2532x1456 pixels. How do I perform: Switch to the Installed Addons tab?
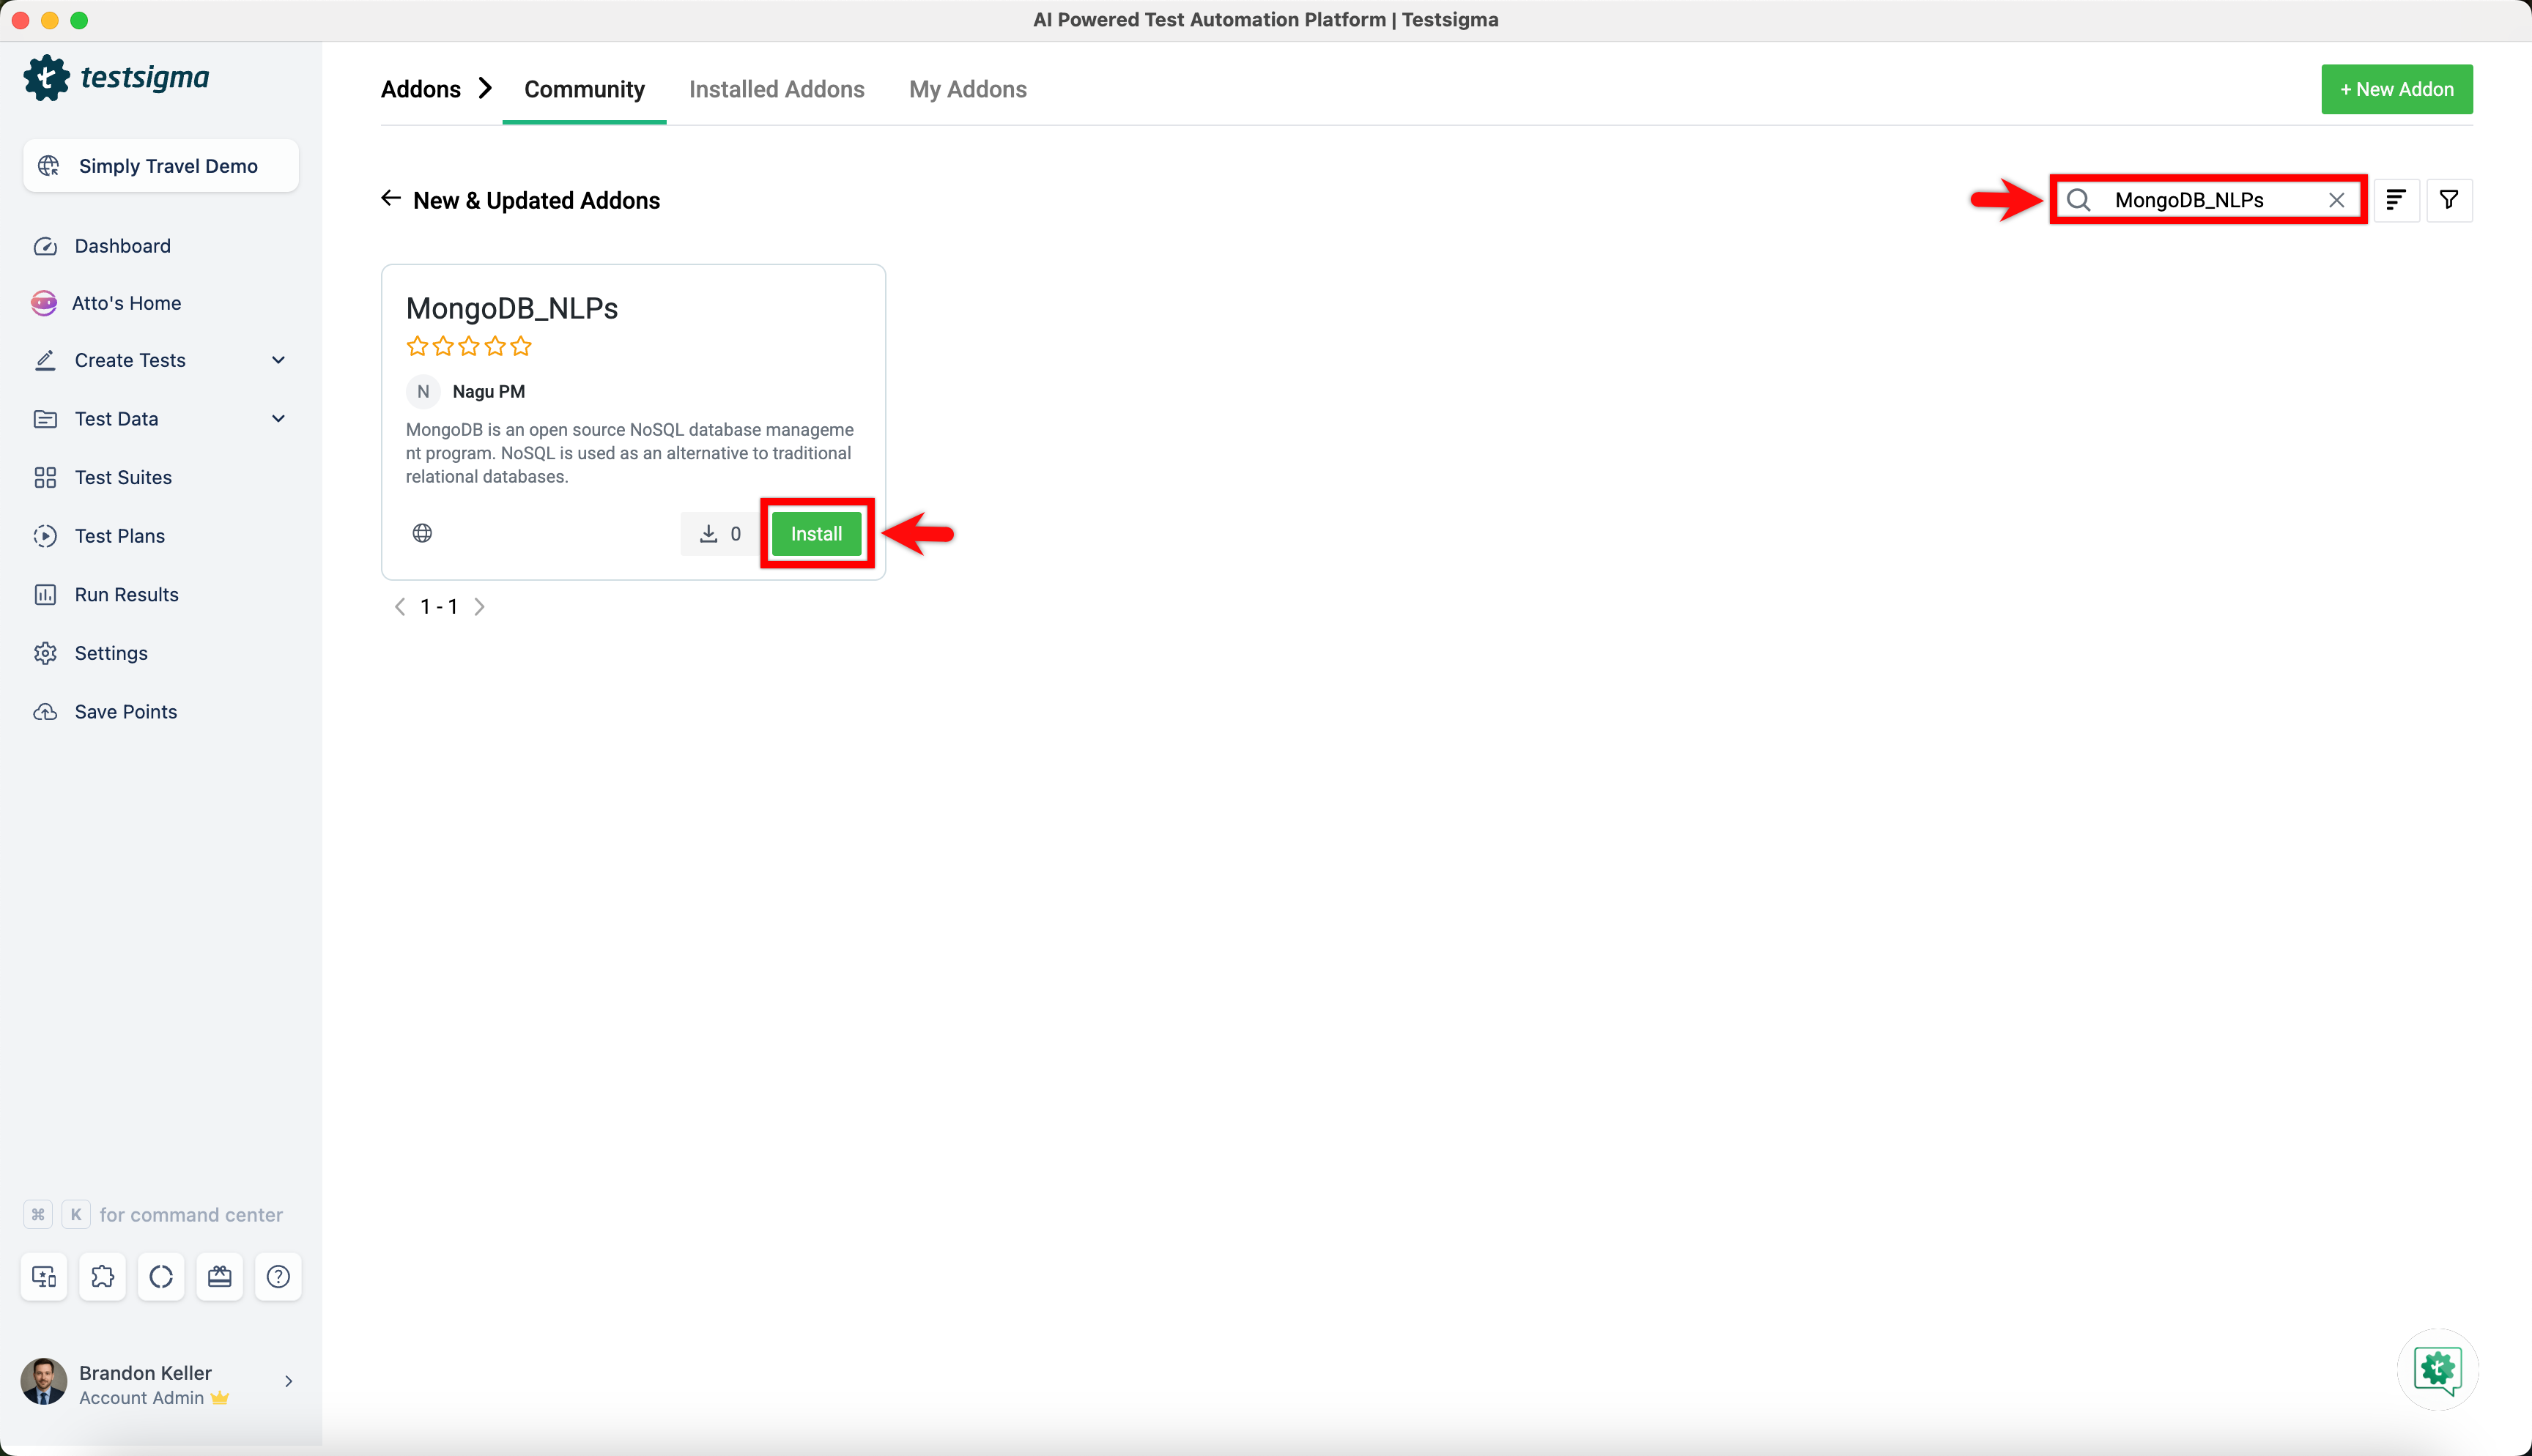(777, 89)
